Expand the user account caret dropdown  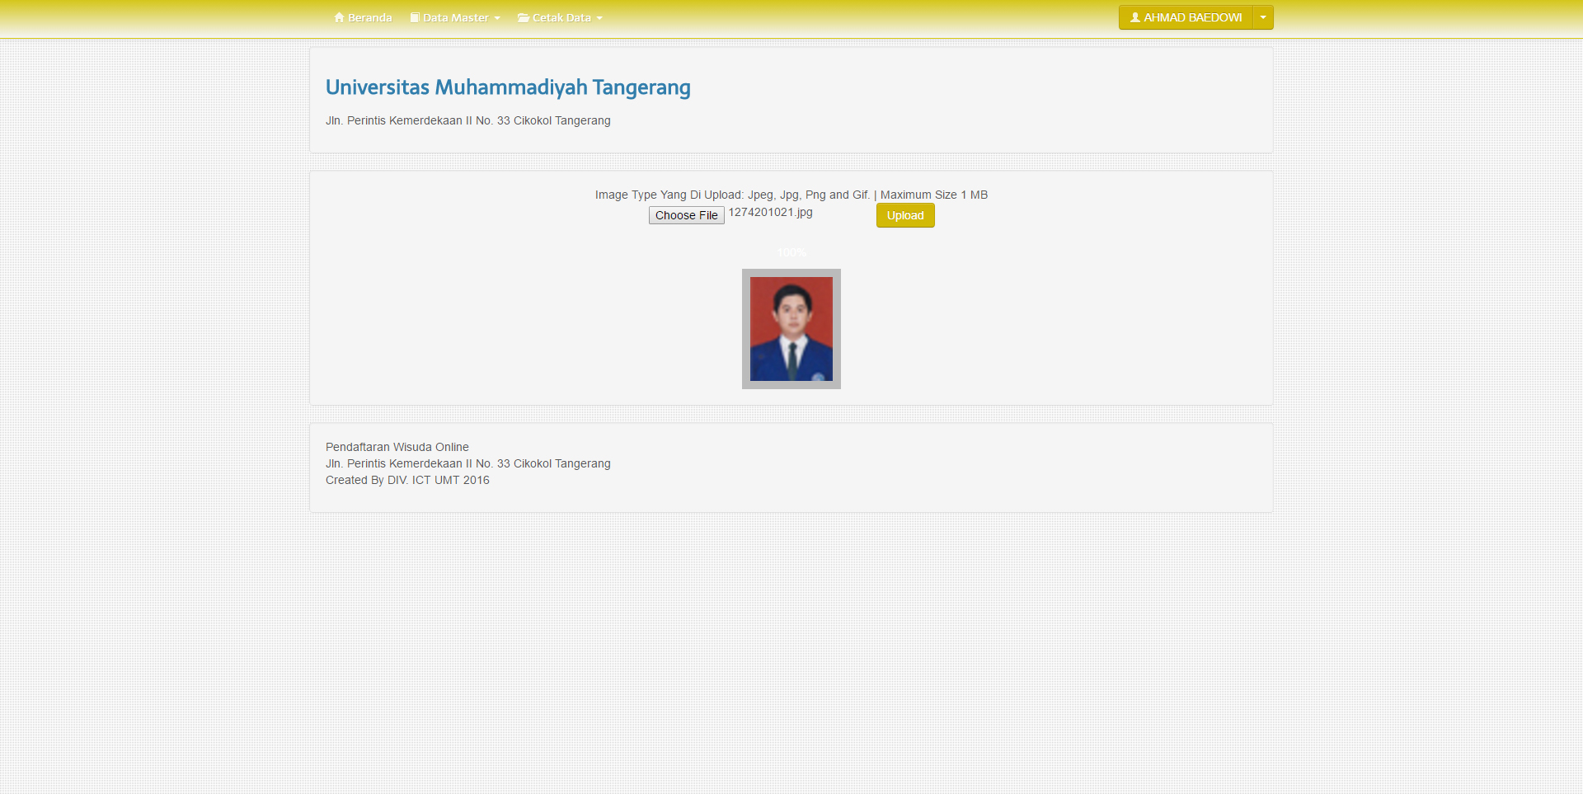click(1263, 17)
